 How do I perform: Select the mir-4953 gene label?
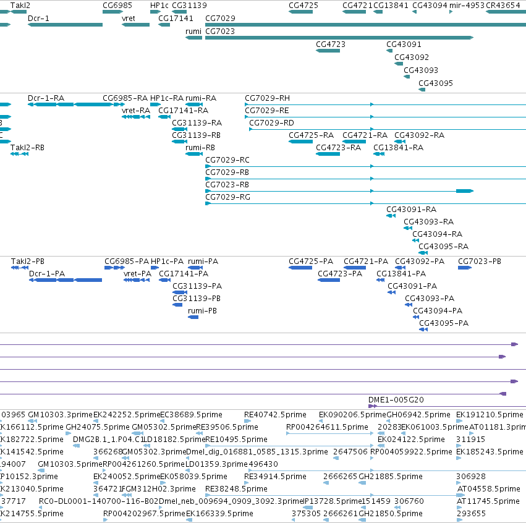[x=467, y=6]
